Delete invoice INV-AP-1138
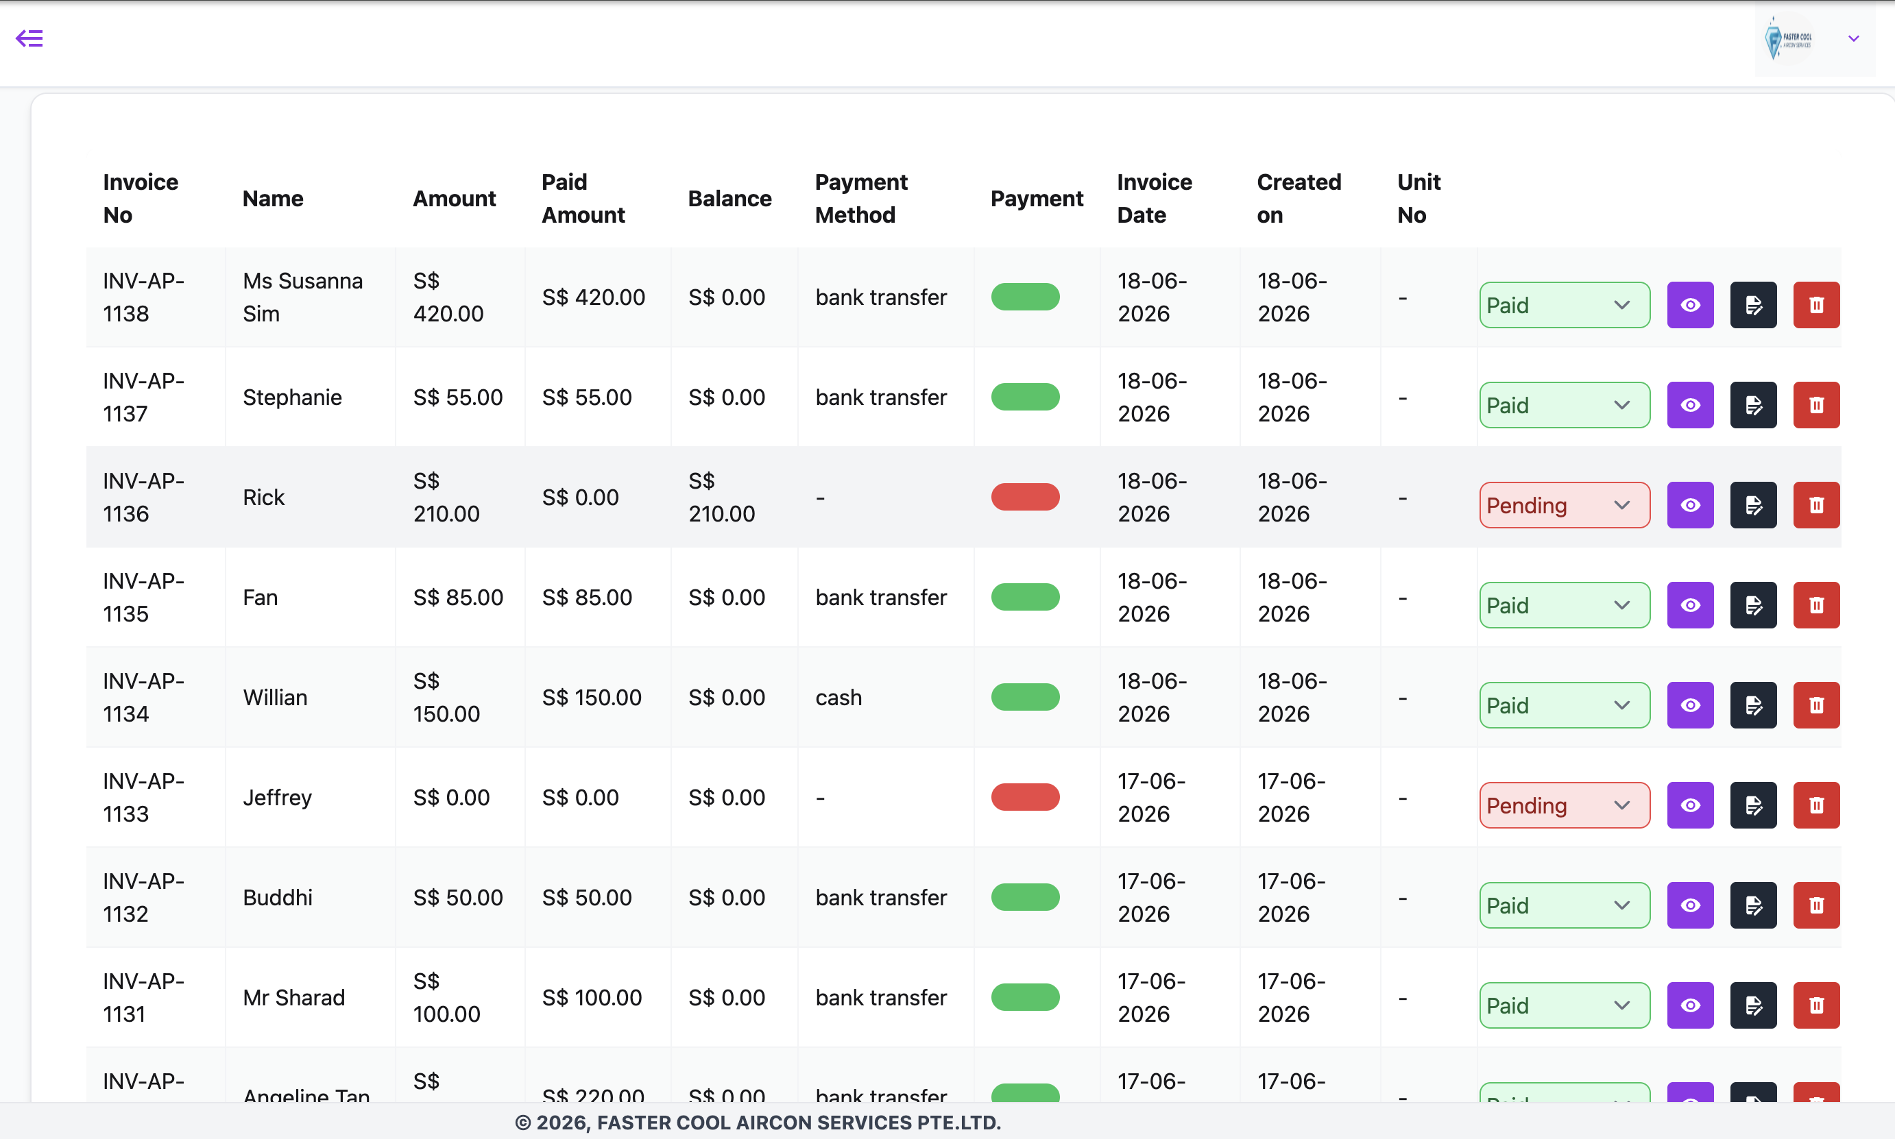The height and width of the screenshot is (1139, 1895). point(1816,305)
